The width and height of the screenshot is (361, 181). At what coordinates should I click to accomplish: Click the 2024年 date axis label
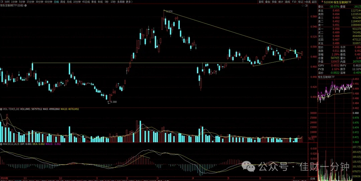(4, 178)
